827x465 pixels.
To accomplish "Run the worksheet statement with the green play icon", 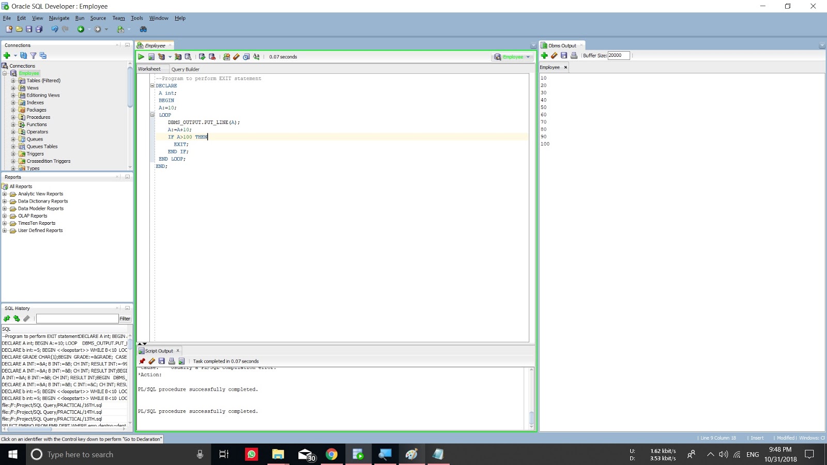I will pos(141,57).
